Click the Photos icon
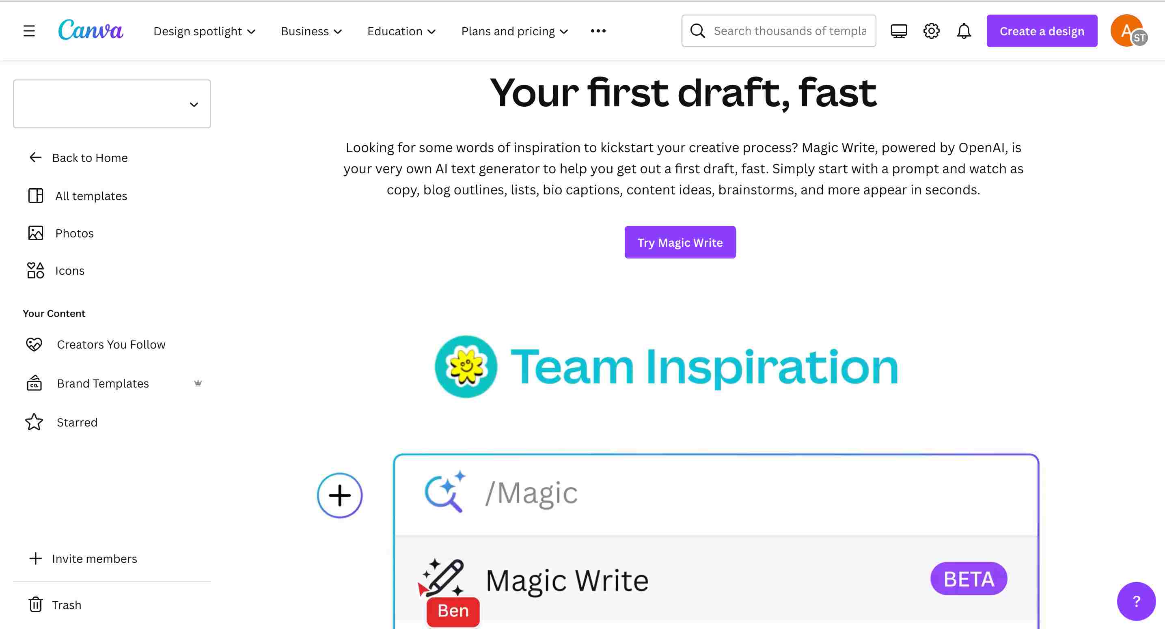The image size is (1165, 629). click(36, 233)
